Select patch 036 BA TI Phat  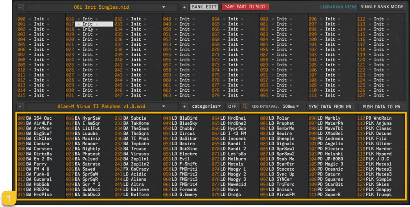point(131,138)
